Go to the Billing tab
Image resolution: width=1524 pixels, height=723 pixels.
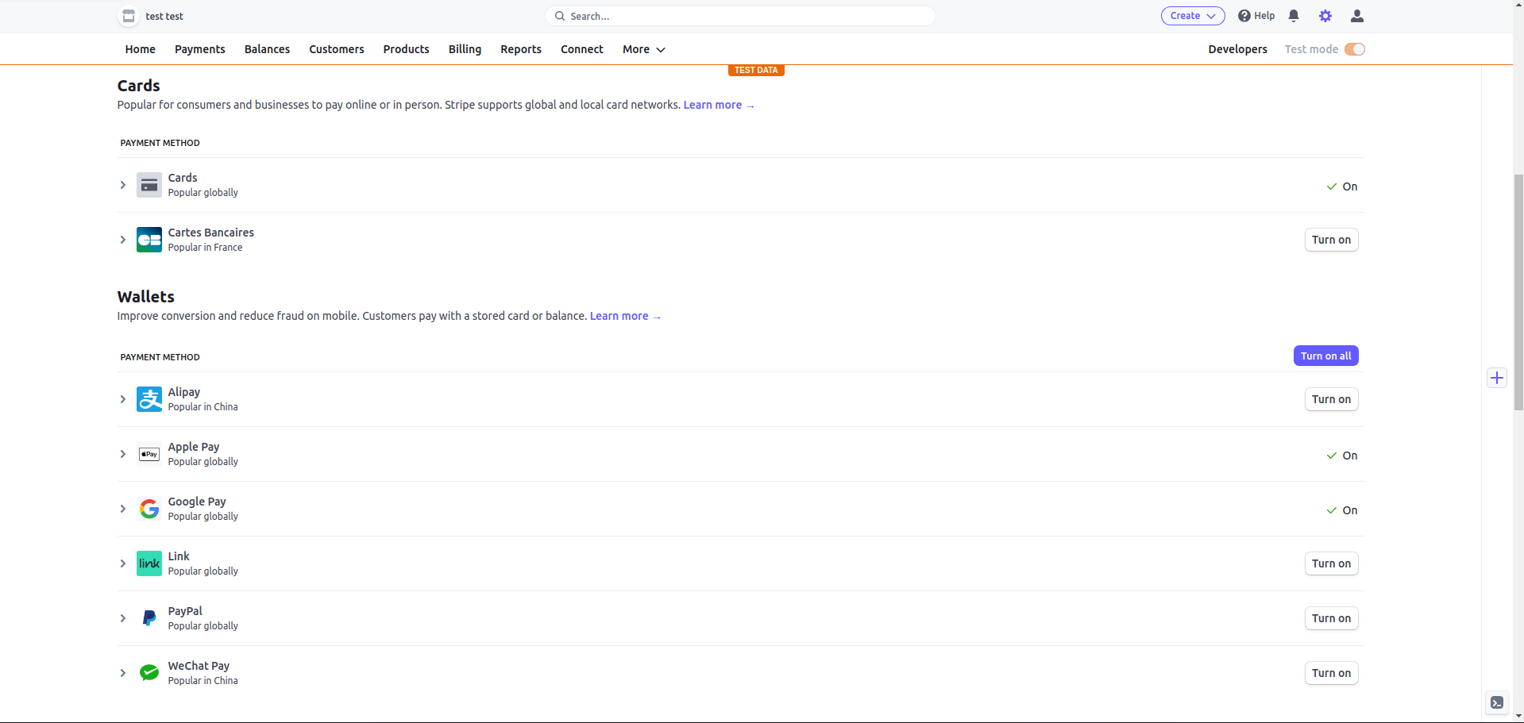pos(465,49)
